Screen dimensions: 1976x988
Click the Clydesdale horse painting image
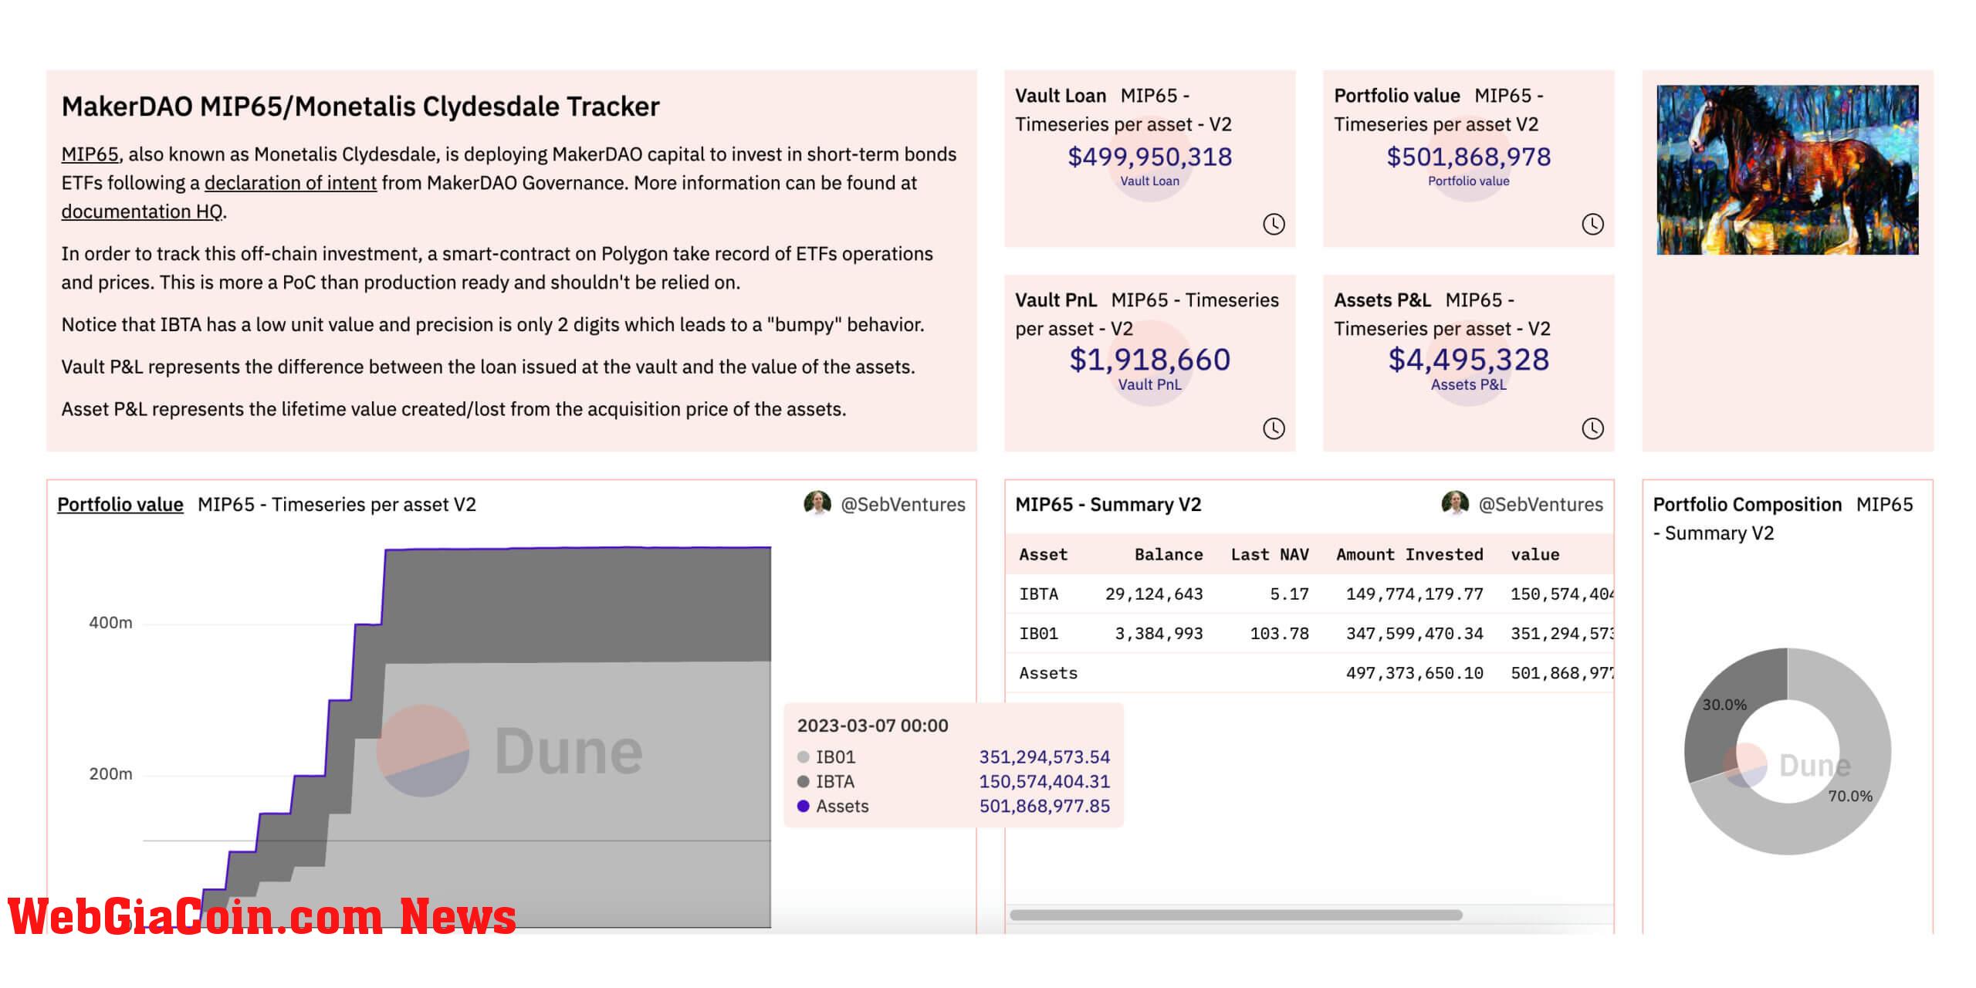(x=1788, y=170)
